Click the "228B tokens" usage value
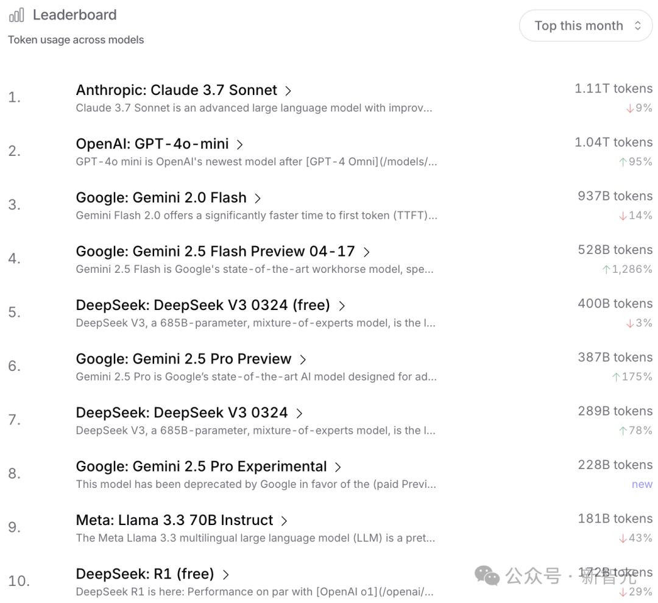 click(x=615, y=465)
